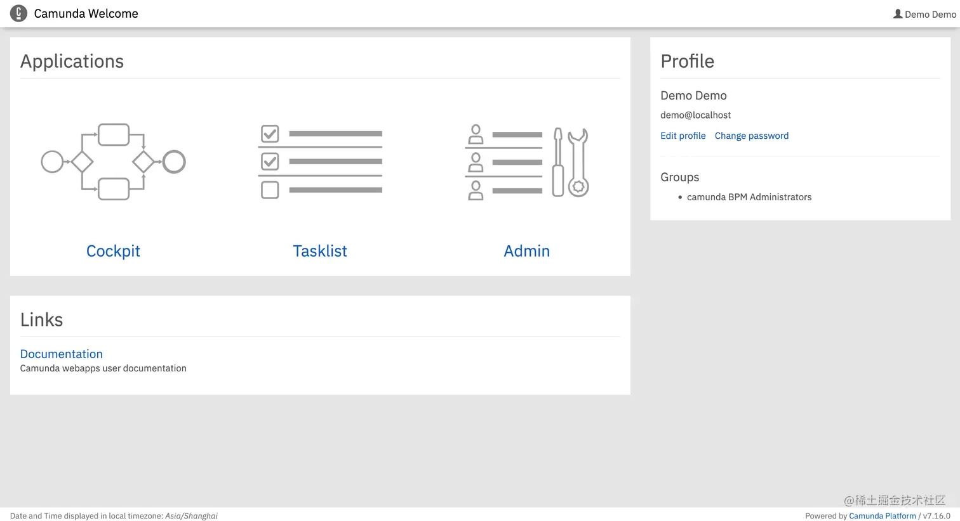This screenshot has width=960, height=521.
Task: Click the Applications section heading
Action: [72, 61]
